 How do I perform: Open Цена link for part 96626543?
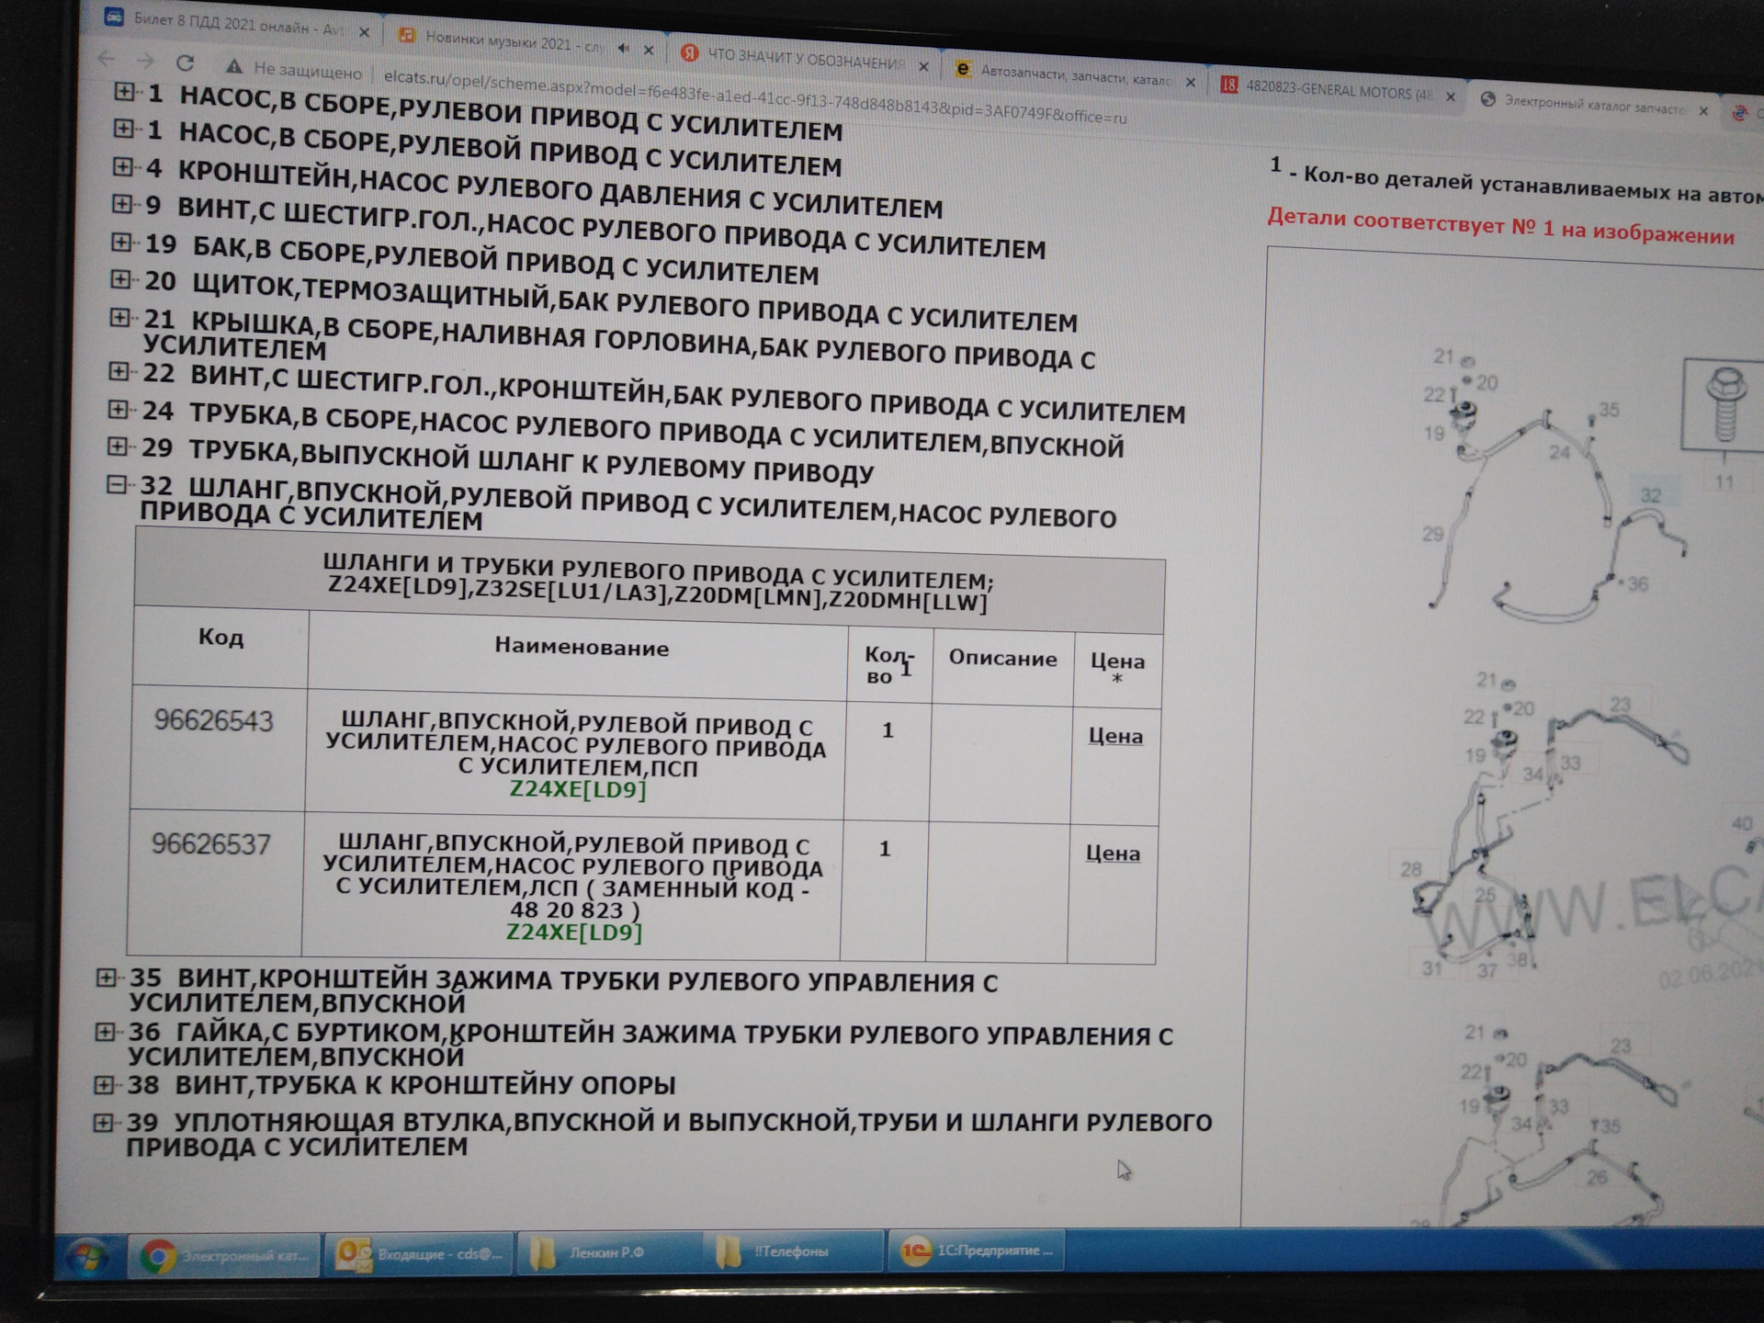(1115, 736)
